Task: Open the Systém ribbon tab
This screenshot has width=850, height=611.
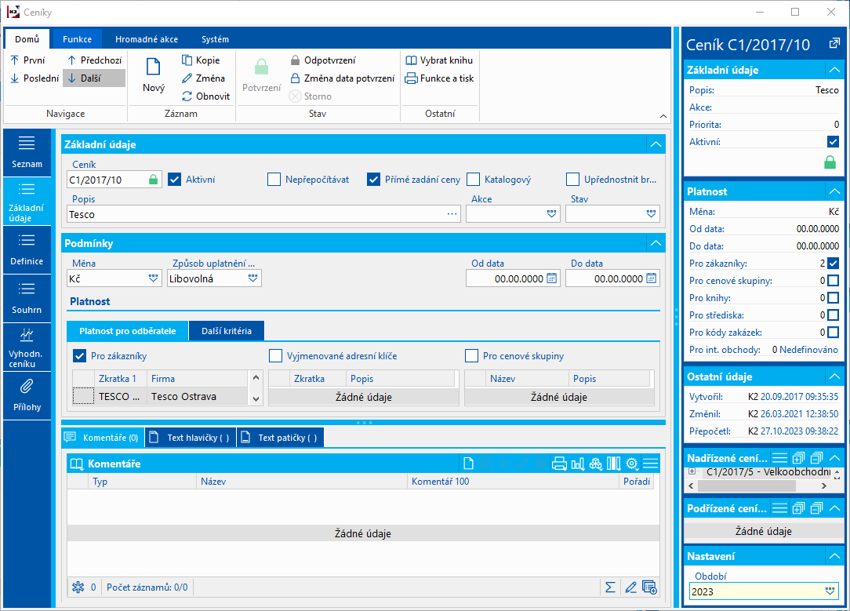Action: [x=215, y=39]
